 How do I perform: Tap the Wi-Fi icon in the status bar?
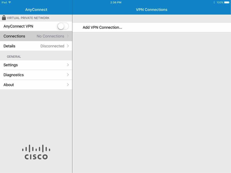[10, 2]
